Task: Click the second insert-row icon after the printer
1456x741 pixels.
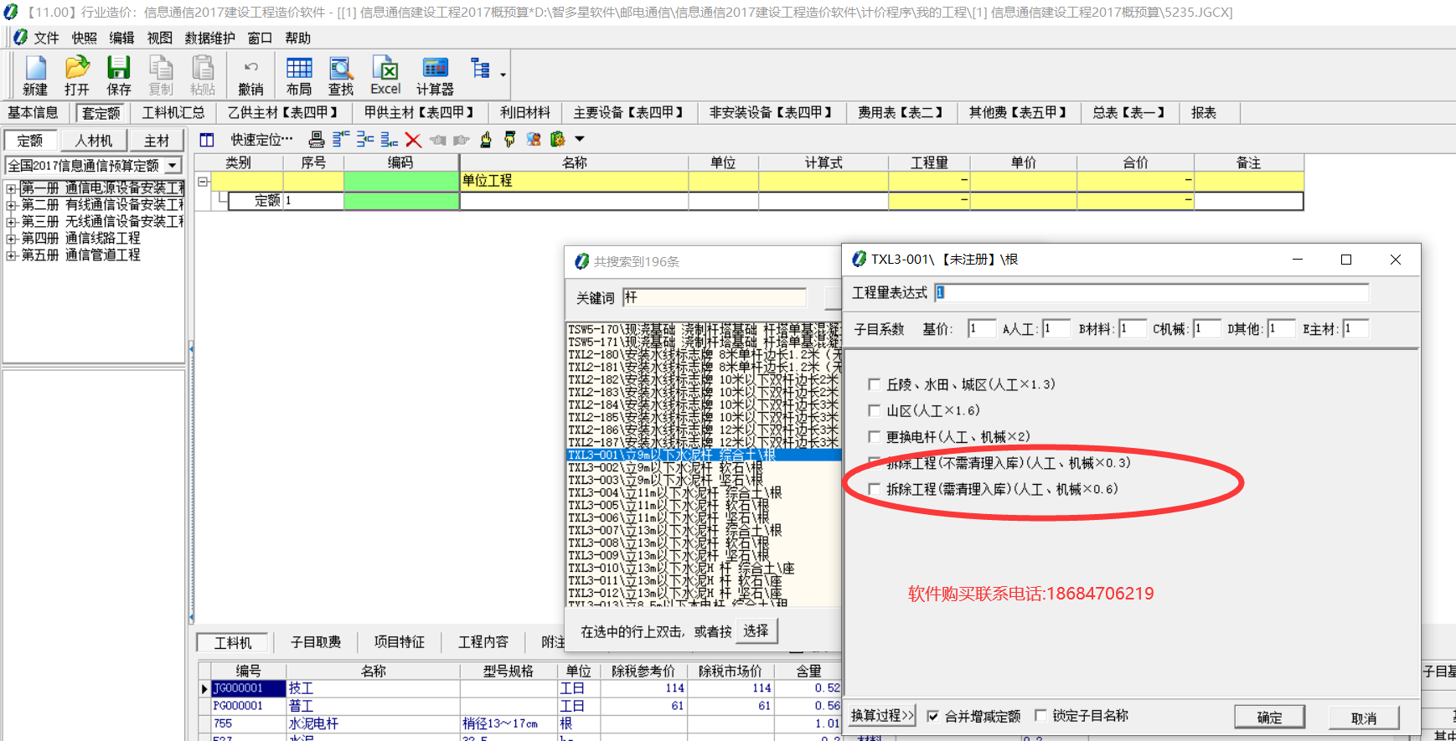Action: 365,140
